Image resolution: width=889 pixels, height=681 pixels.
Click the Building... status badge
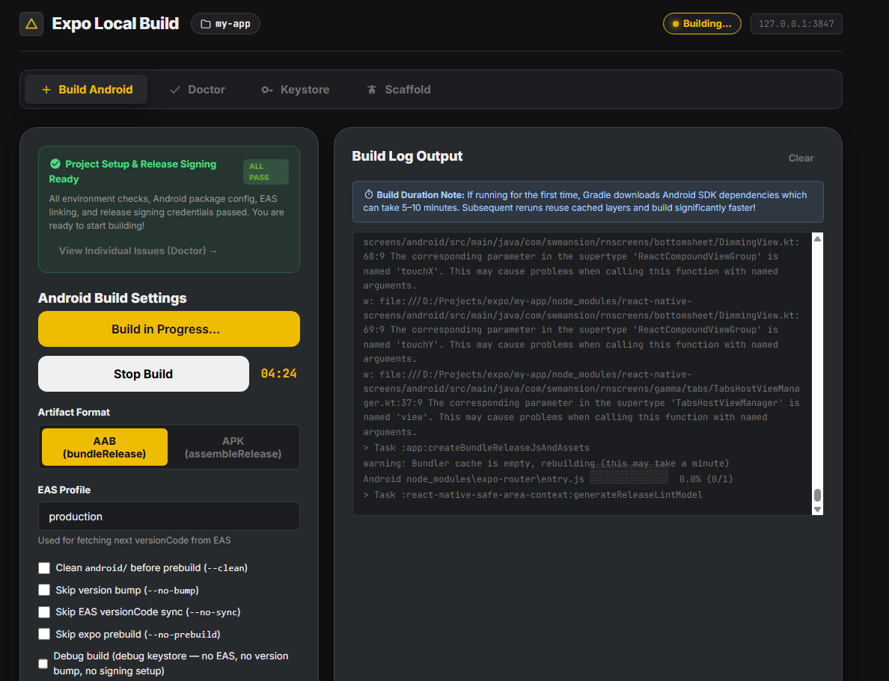[x=702, y=24]
